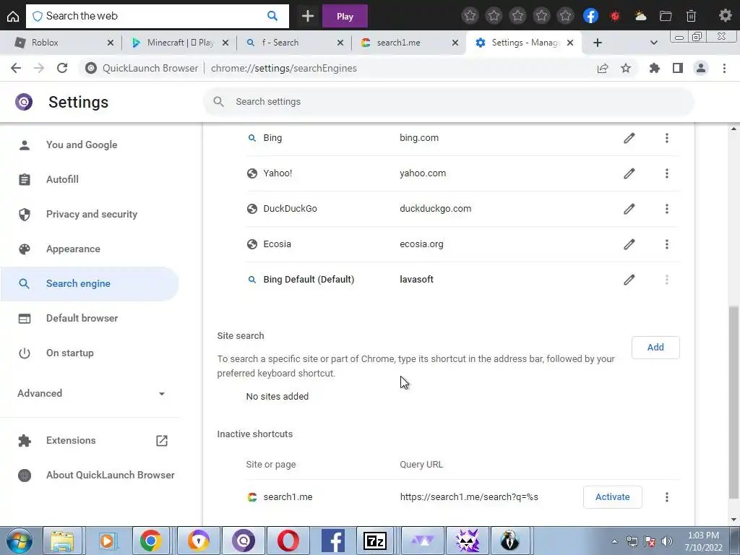The height and width of the screenshot is (555, 740).
Task: Open the home page icon
Action: coord(13,16)
